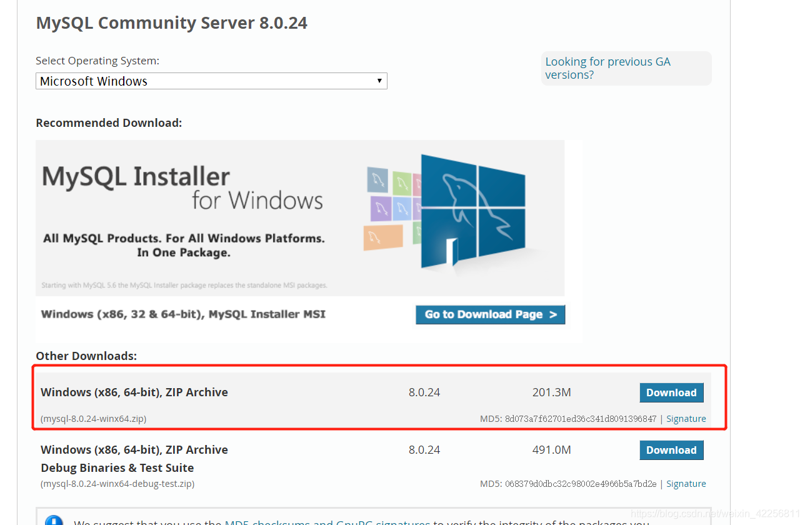The width and height of the screenshot is (805, 525).
Task: Click the Debug Binaries & Test Suite label
Action: click(x=117, y=467)
